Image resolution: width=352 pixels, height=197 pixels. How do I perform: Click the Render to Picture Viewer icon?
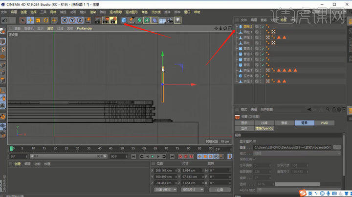tap(106, 20)
